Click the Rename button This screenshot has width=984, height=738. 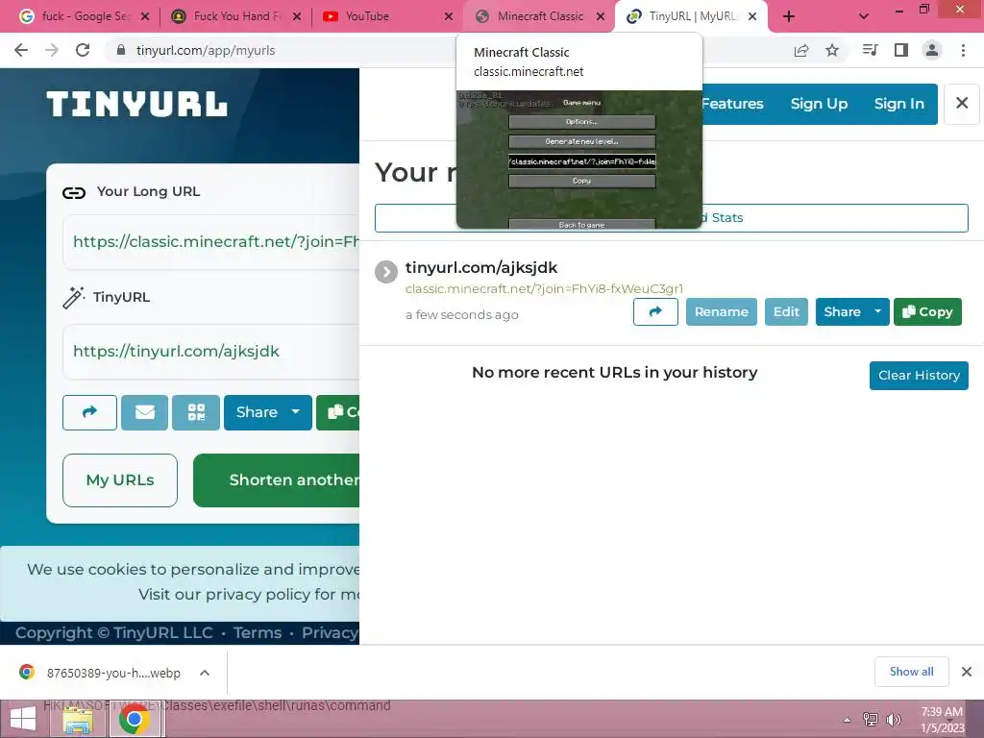tap(721, 312)
